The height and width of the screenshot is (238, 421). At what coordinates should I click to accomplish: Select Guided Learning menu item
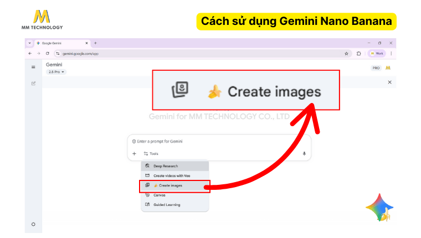[x=175, y=205]
